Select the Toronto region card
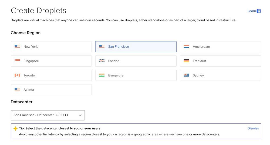270x145 pixels. tap(51, 75)
